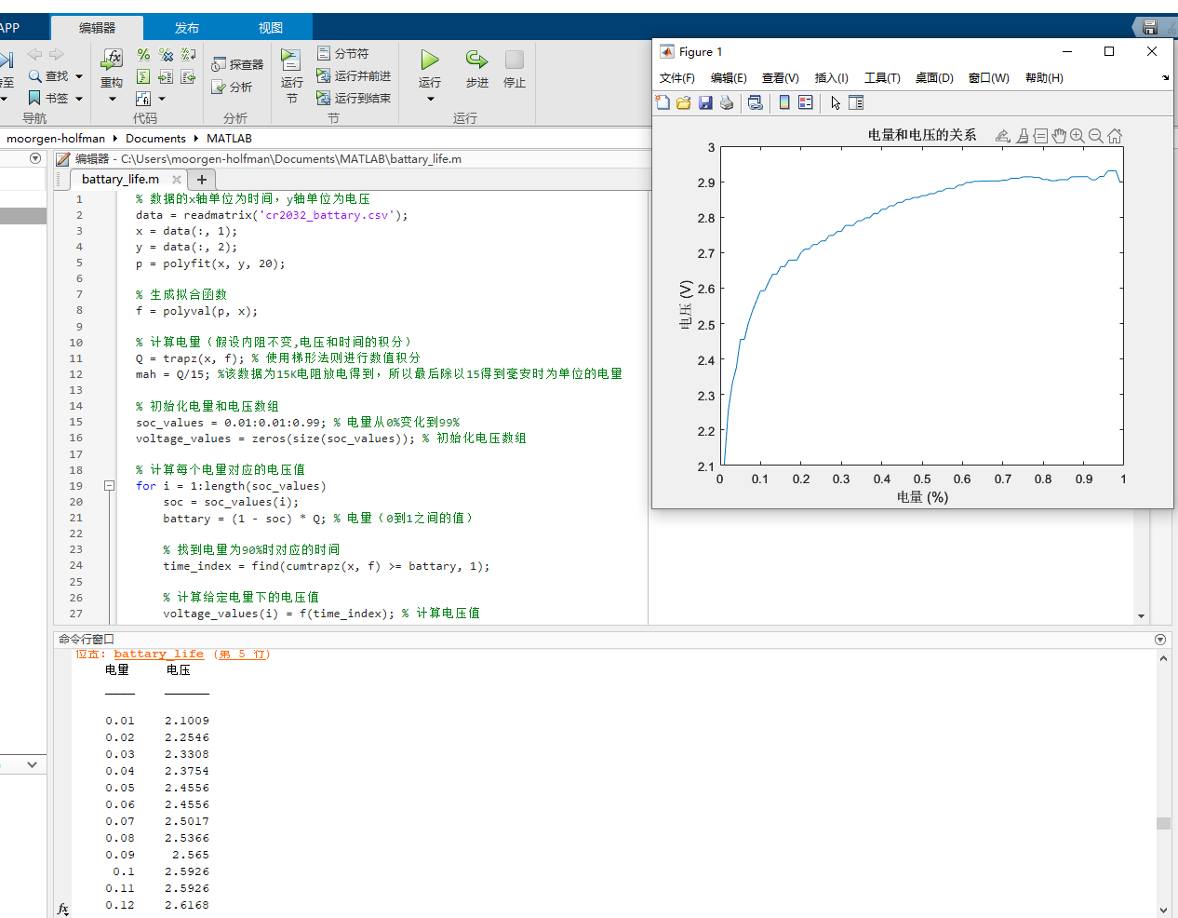Open file icon in Figure 1 toolbar
Screen dimensions: 1178x918
pyautogui.click(x=684, y=102)
